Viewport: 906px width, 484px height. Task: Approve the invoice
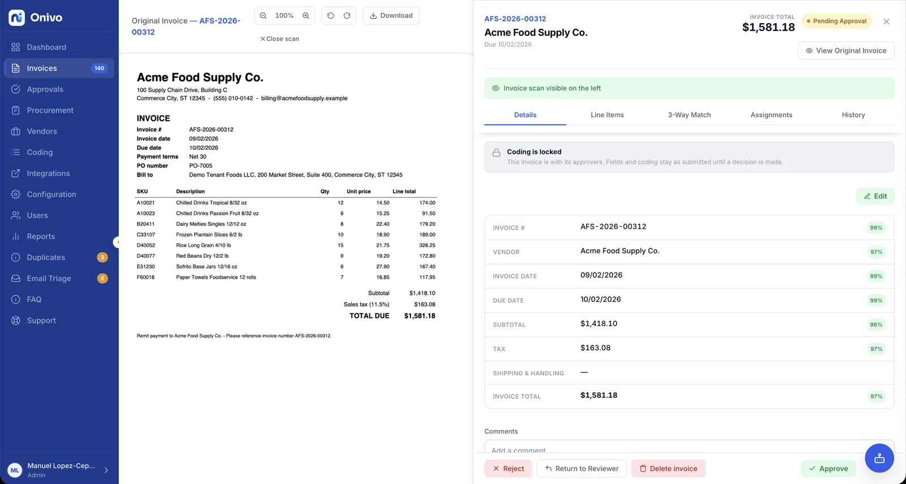(828, 469)
